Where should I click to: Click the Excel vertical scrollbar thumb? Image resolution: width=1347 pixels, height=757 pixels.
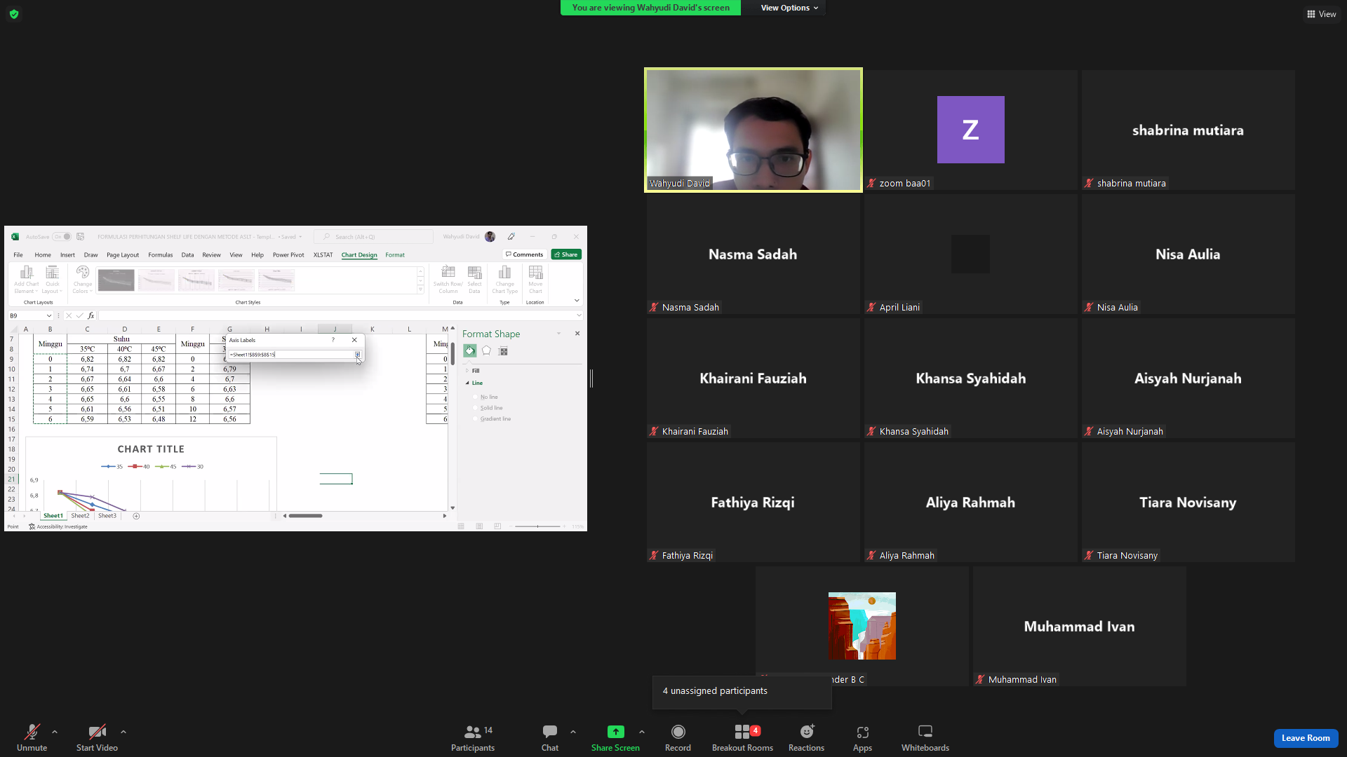(453, 354)
